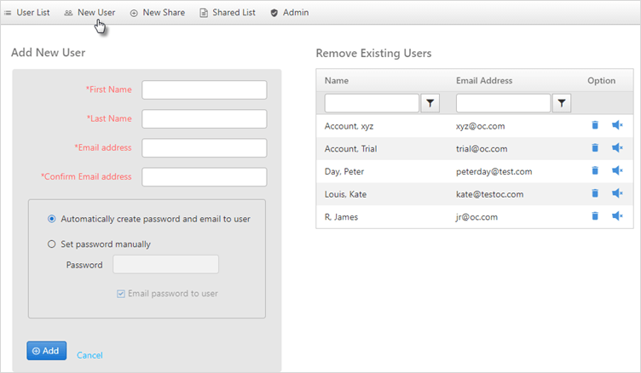Click speaker mute icon for jr@oc.com
Image resolution: width=641 pixels, height=373 pixels.
[617, 215]
